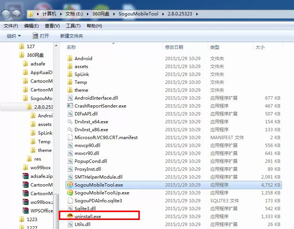
Task: Select the 127 folder in the tree
Action: 27,46
